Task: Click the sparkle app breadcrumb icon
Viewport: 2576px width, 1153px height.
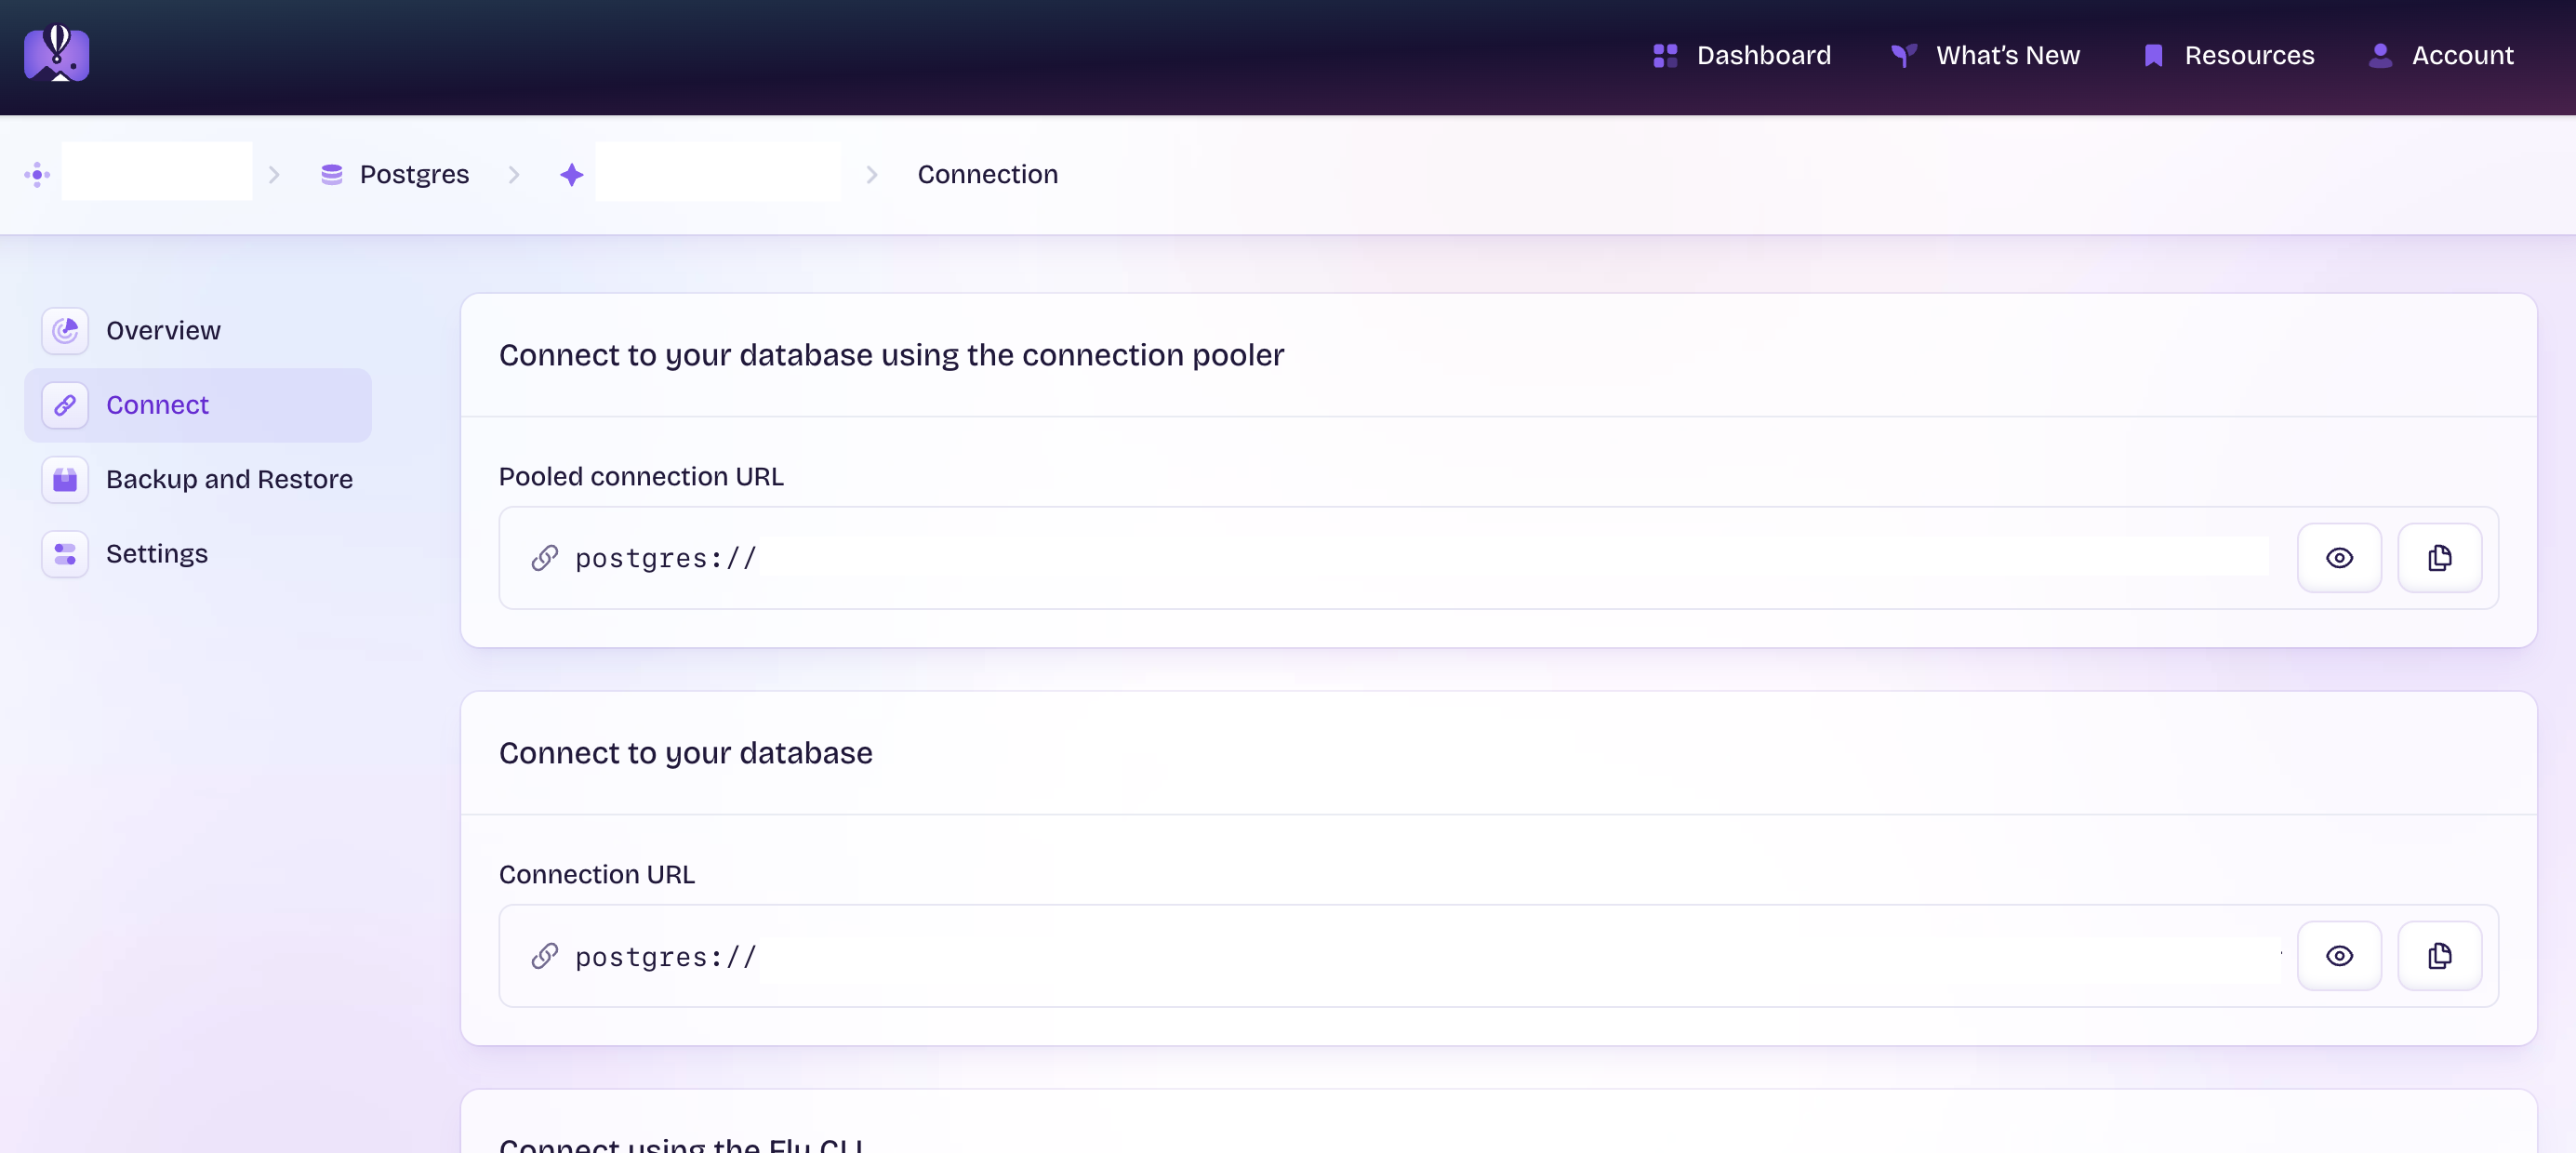Action: point(572,175)
